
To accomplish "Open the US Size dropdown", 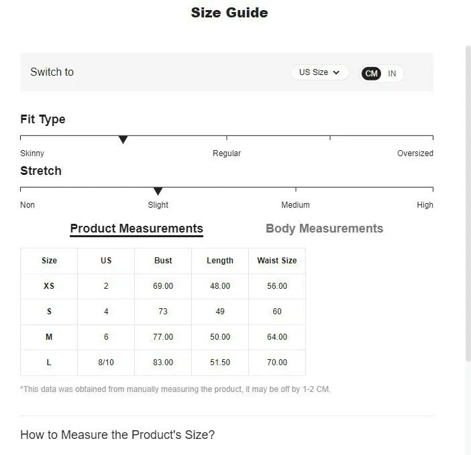I will (x=319, y=72).
